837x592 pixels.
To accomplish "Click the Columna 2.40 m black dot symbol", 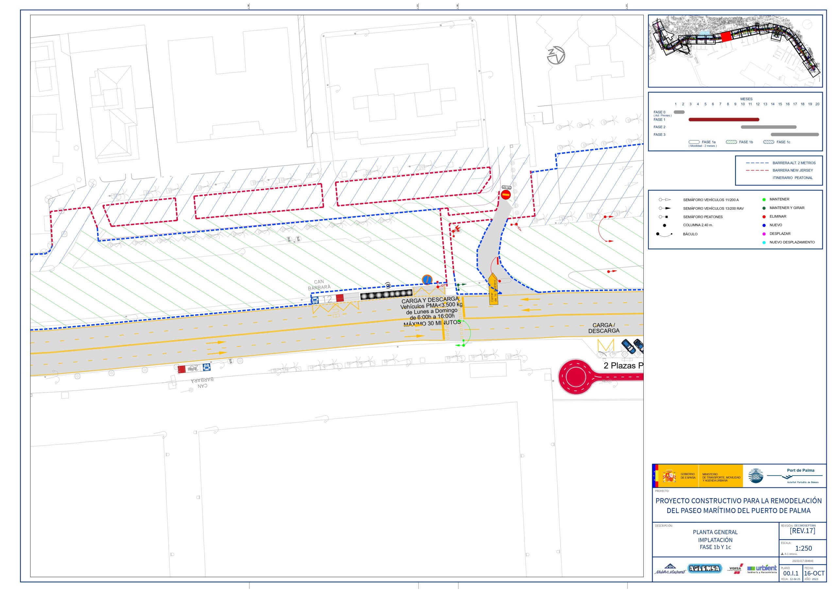I will coord(665,225).
